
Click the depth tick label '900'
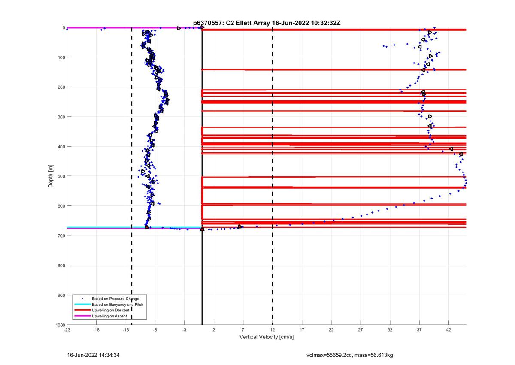(61, 295)
